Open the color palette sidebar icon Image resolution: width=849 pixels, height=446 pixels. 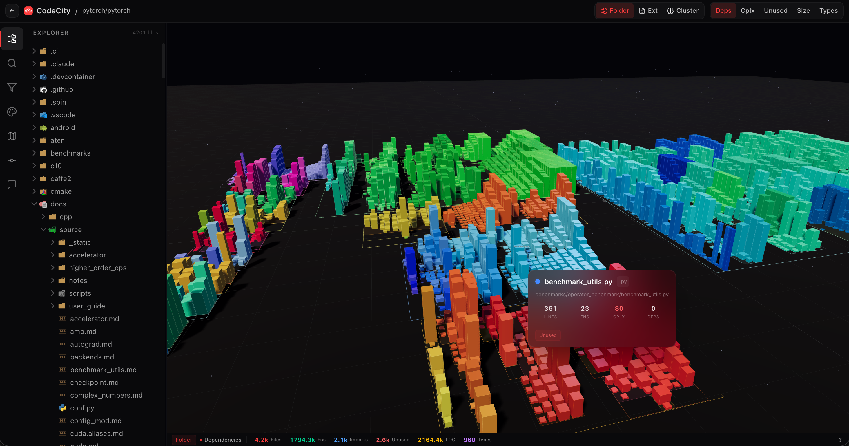point(12,112)
